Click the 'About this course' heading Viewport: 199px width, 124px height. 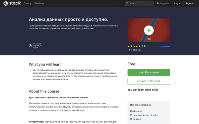pyautogui.click(x=44, y=91)
